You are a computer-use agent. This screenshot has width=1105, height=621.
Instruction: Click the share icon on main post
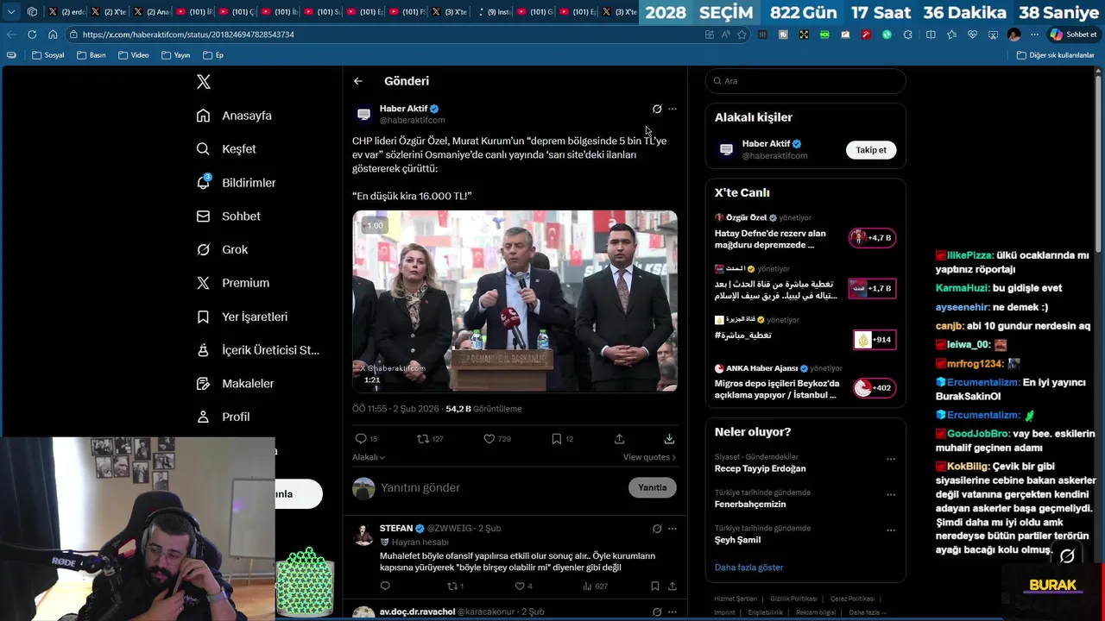[x=619, y=439]
